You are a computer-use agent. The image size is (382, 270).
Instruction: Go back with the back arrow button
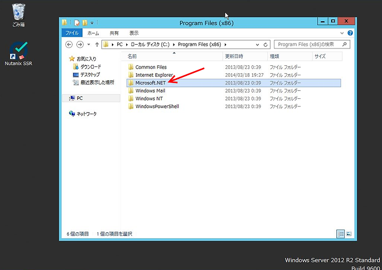(69, 45)
